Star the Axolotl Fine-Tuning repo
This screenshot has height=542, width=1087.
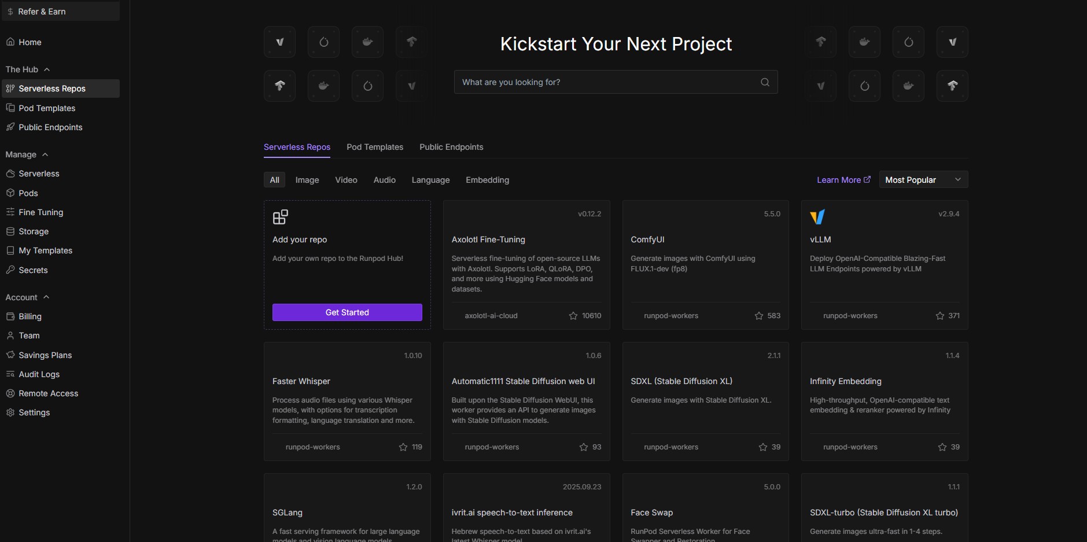point(573,316)
